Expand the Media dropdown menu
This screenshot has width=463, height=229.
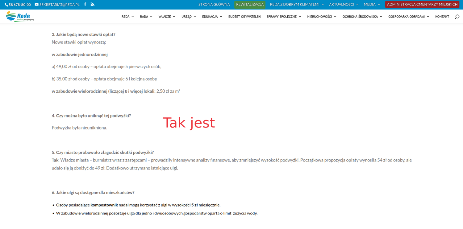(x=372, y=4)
